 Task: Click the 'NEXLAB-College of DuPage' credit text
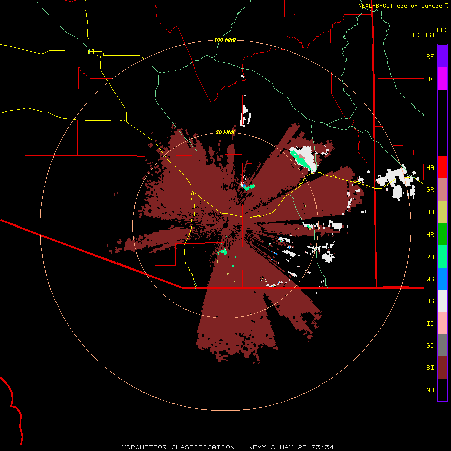click(400, 6)
